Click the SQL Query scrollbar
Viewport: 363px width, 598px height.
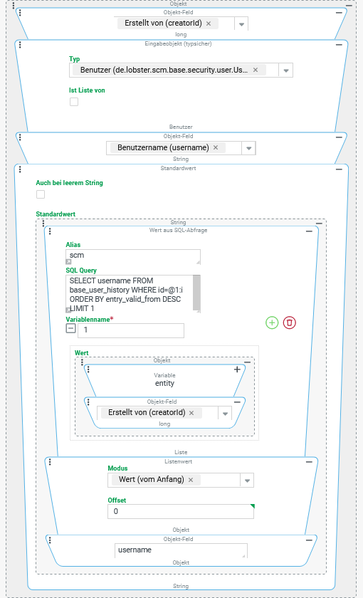click(x=196, y=293)
